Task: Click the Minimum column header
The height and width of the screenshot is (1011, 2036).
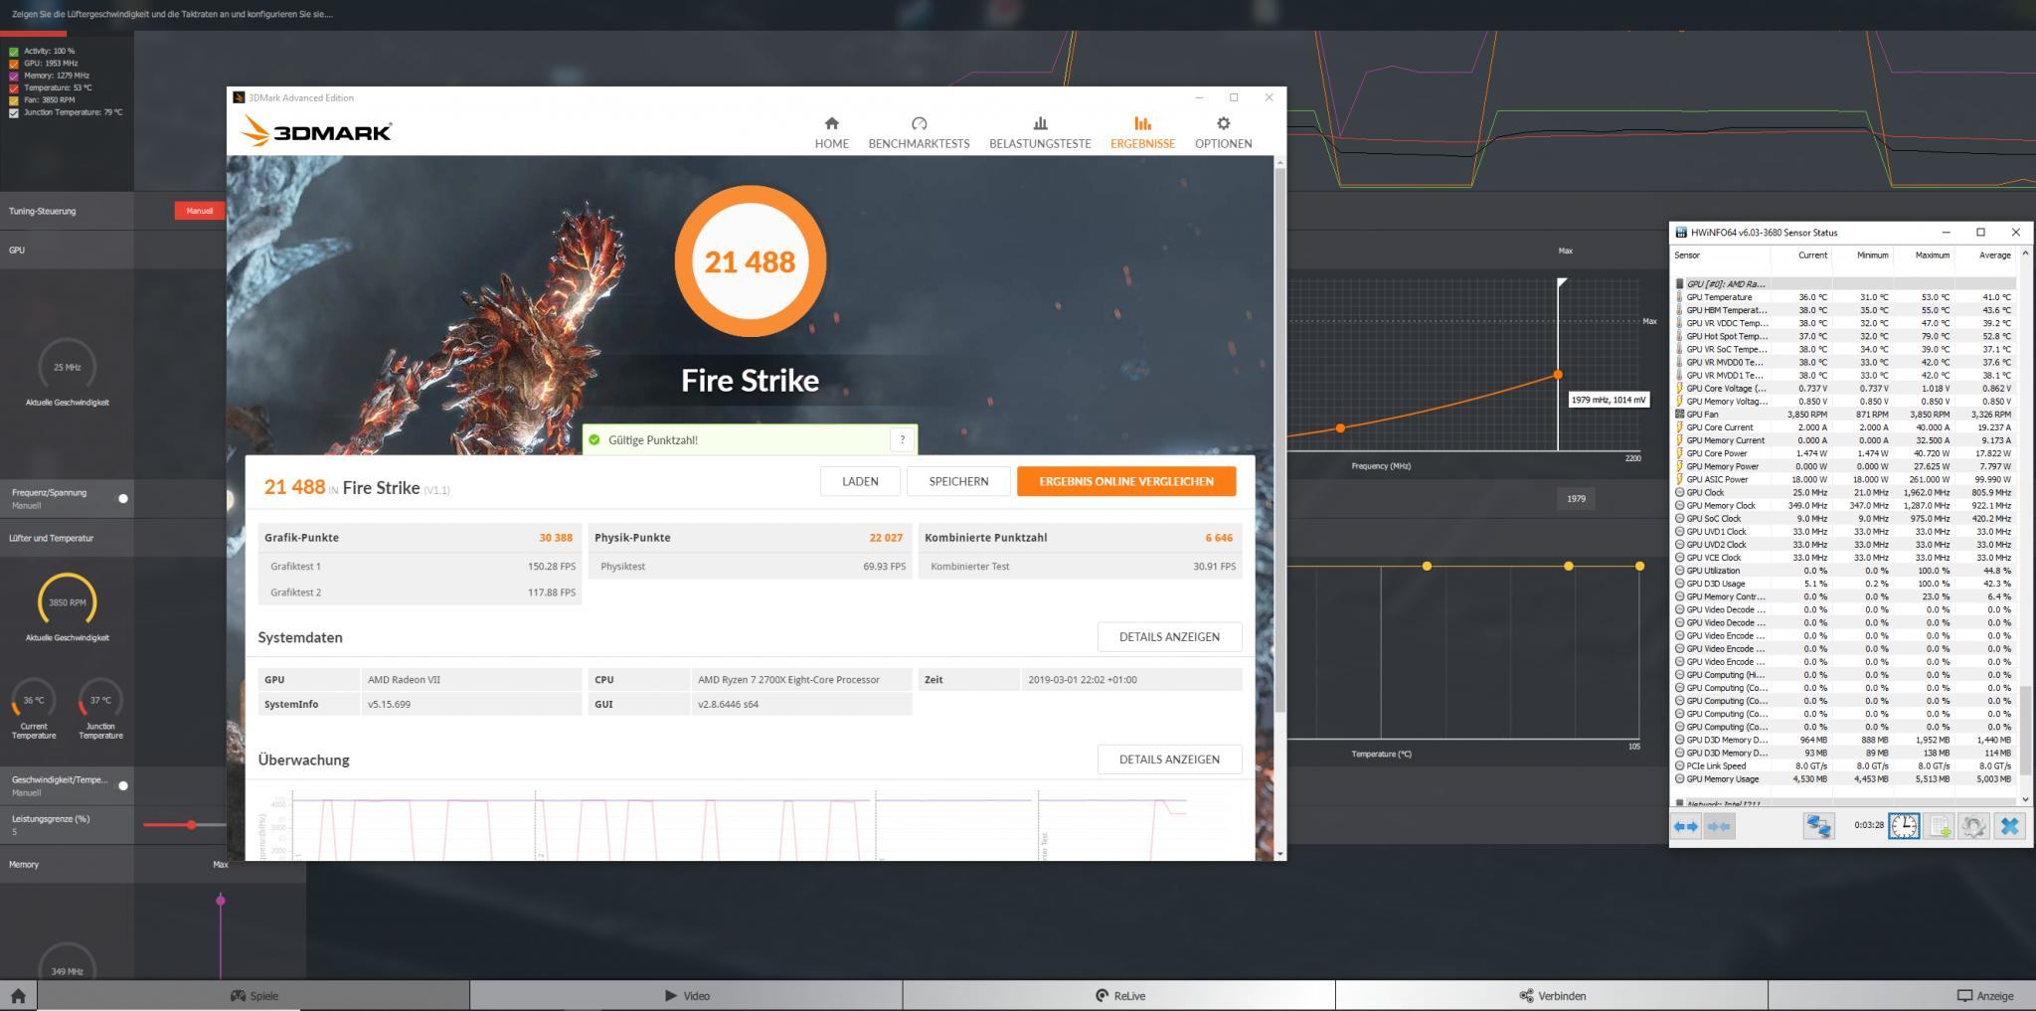Action: [x=1872, y=255]
